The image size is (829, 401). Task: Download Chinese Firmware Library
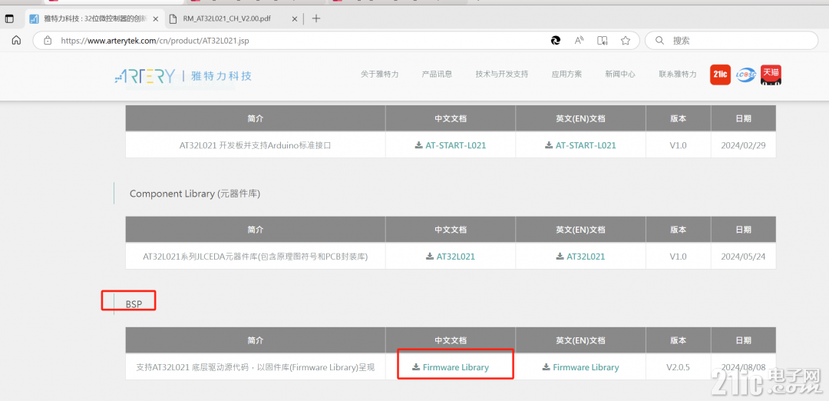pyautogui.click(x=451, y=367)
